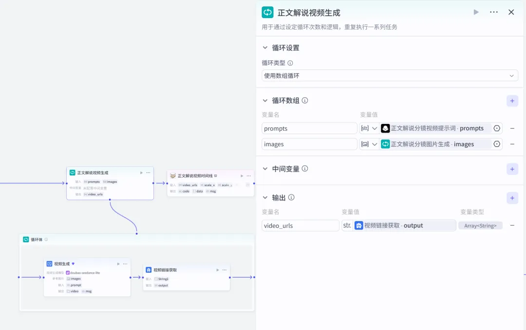This screenshot has height=330, width=526.
Task: Edit the video_urls output name field
Action: click(x=300, y=225)
